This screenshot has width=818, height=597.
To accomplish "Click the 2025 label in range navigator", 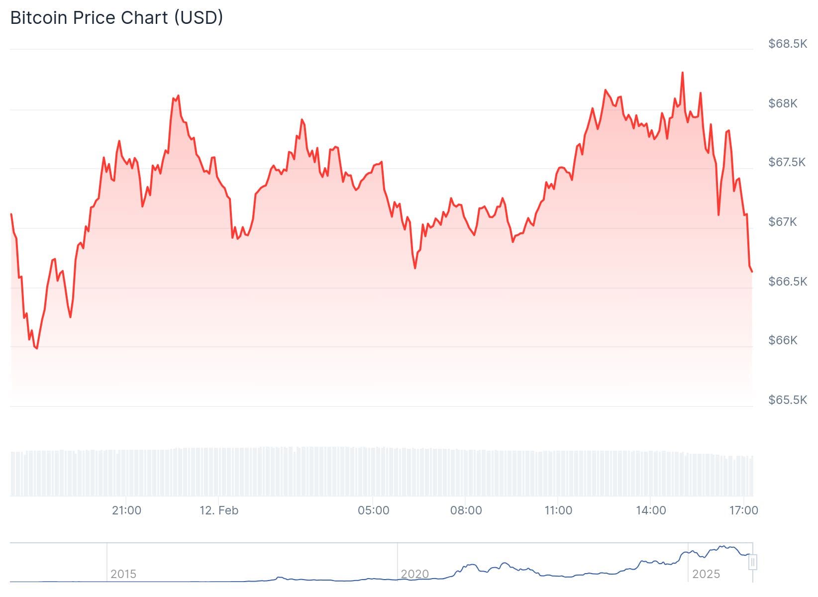I will (706, 574).
